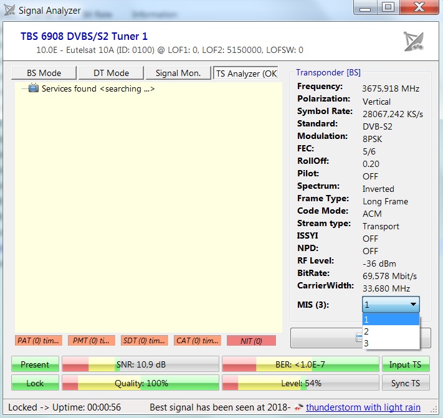
Task: Click the window resize grip in status bar
Action: tap(435, 410)
